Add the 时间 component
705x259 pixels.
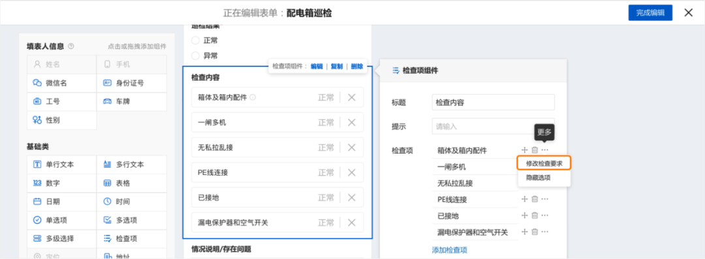pos(132,202)
